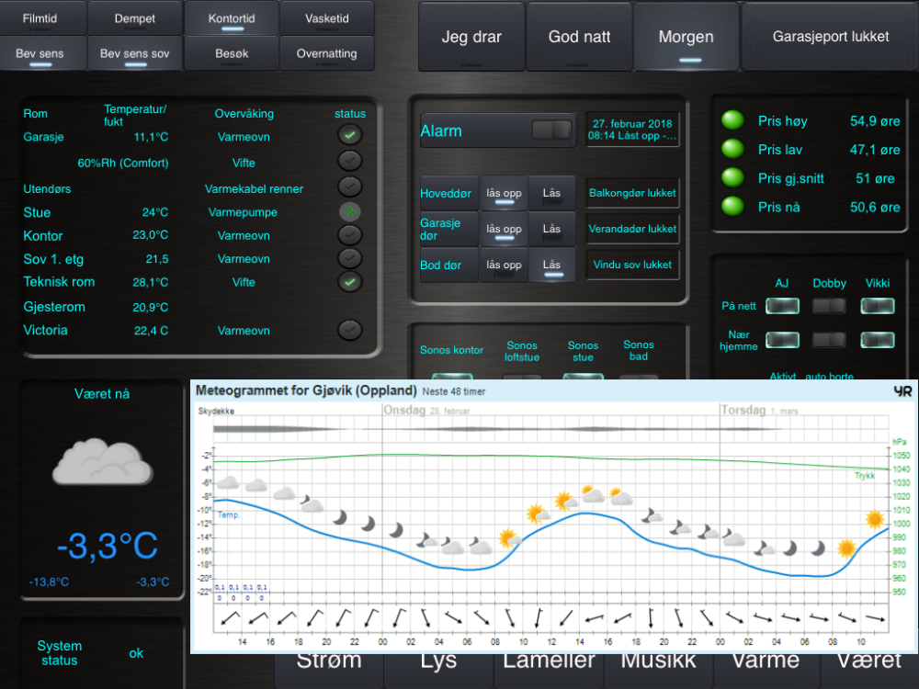Viewport: 919px width, 689px height.
Task: Unlock Hoveddør with its lås opp button
Action: click(505, 194)
